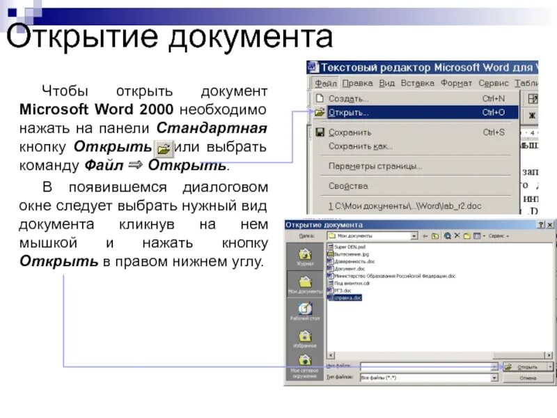Expand the Имя файла dropdown arrow

click(494, 367)
